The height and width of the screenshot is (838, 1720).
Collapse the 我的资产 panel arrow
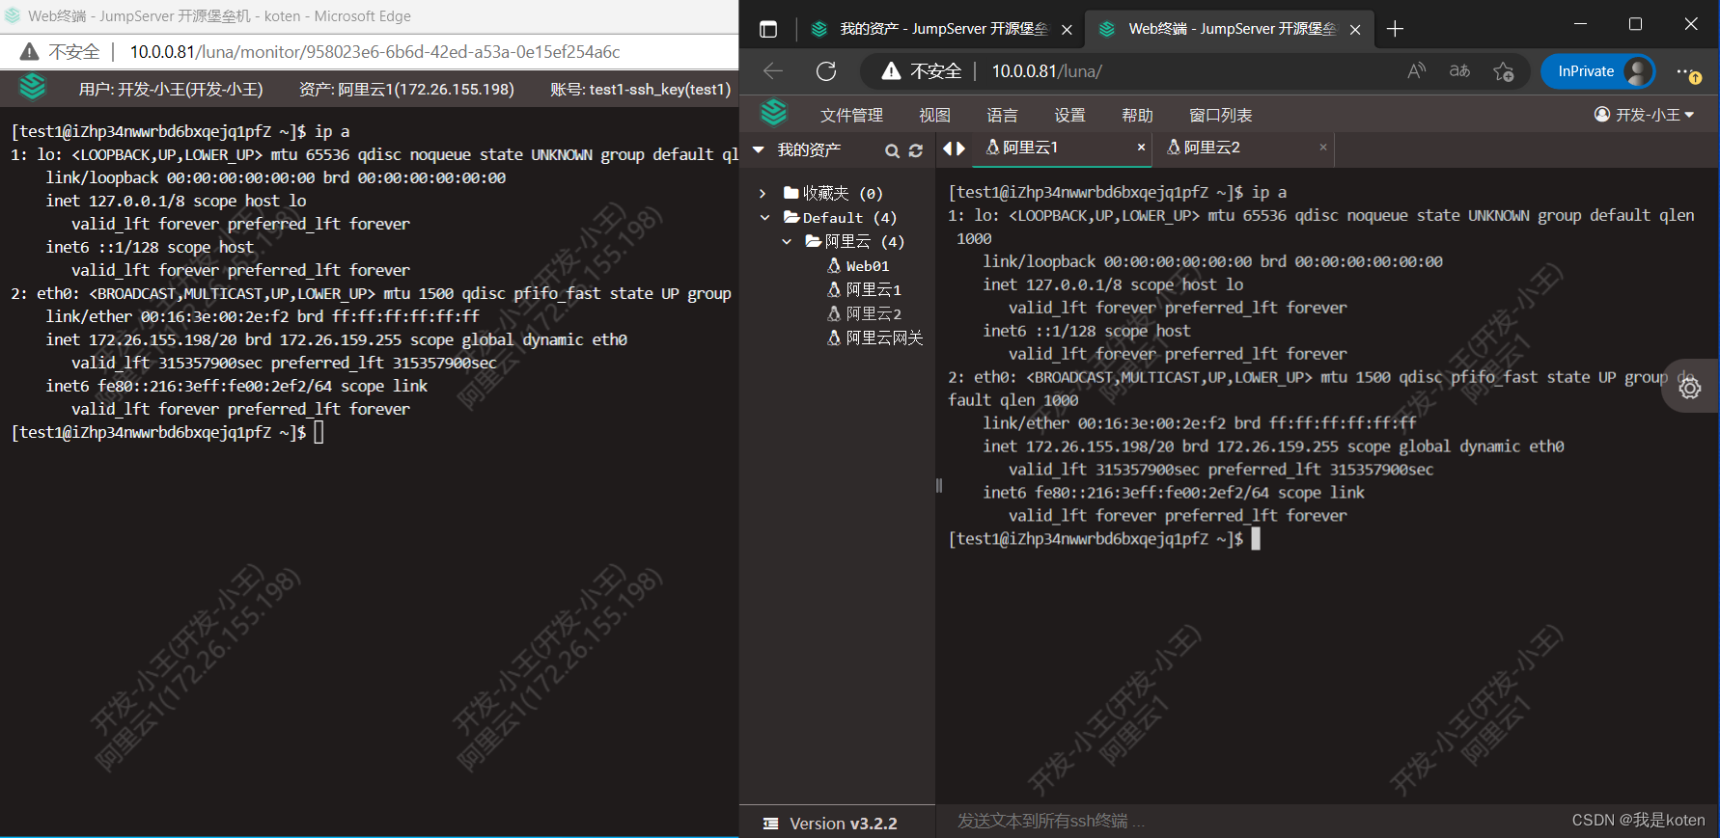tap(759, 149)
